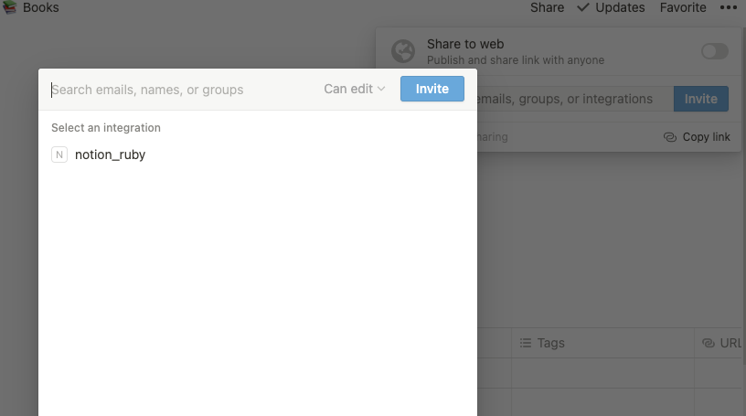Mark page as Favorite
This screenshot has width=746, height=416.
tap(683, 7)
